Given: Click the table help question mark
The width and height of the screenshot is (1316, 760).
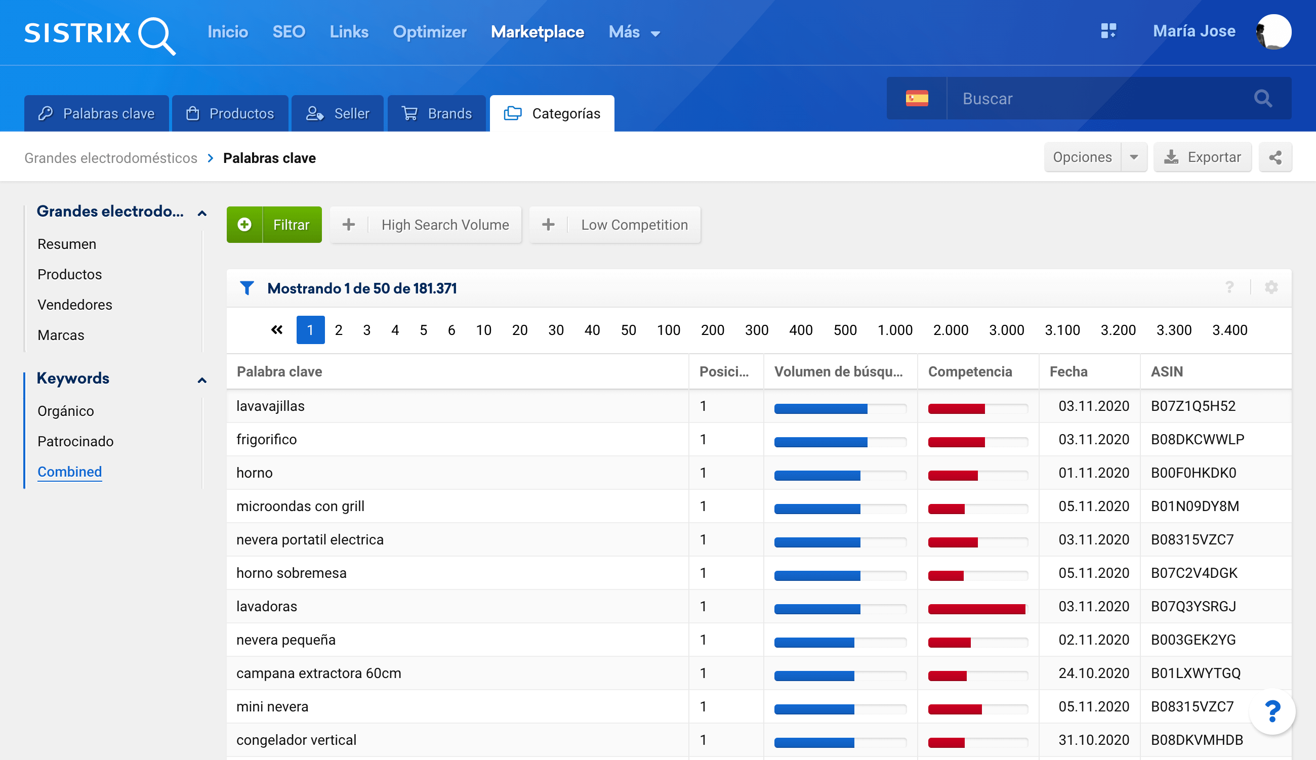Looking at the screenshot, I should [1229, 287].
